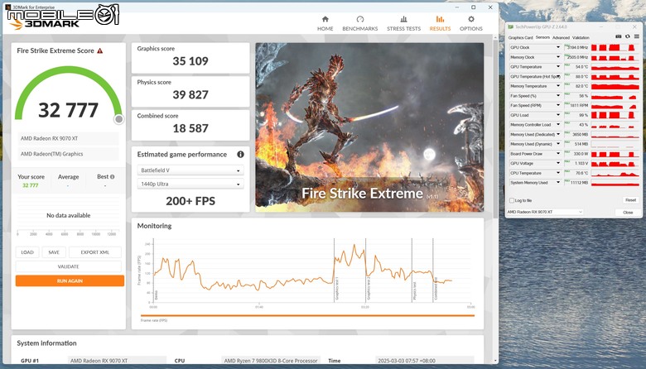The width and height of the screenshot is (646, 369).
Task: Click GPU-Z screenshot camera icon
Action: click(x=619, y=36)
